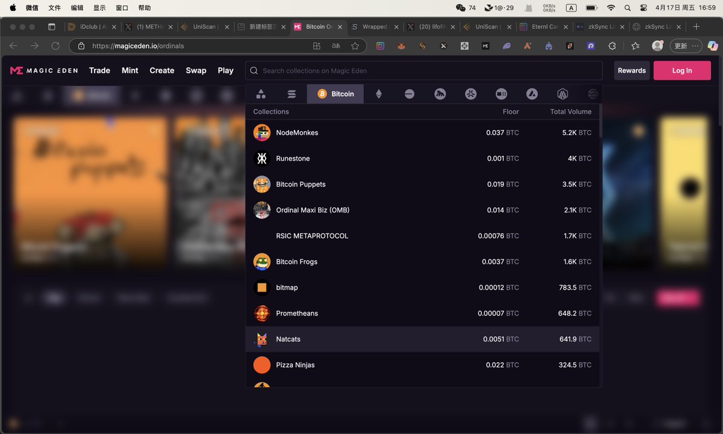Click the translate page icon
This screenshot has width=723, height=434.
[x=336, y=46]
